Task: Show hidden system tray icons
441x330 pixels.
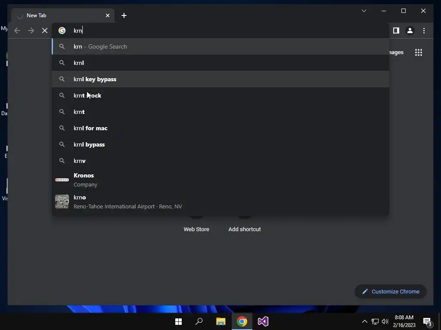Action: tap(364, 321)
